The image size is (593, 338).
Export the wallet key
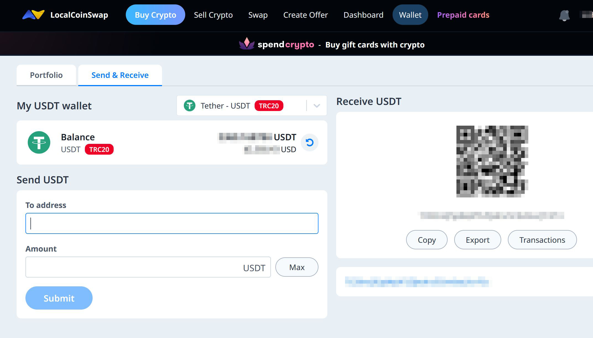pos(477,240)
